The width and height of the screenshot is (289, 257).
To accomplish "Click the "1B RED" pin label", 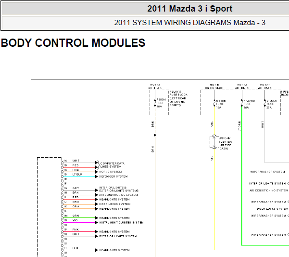I will [71, 165].
